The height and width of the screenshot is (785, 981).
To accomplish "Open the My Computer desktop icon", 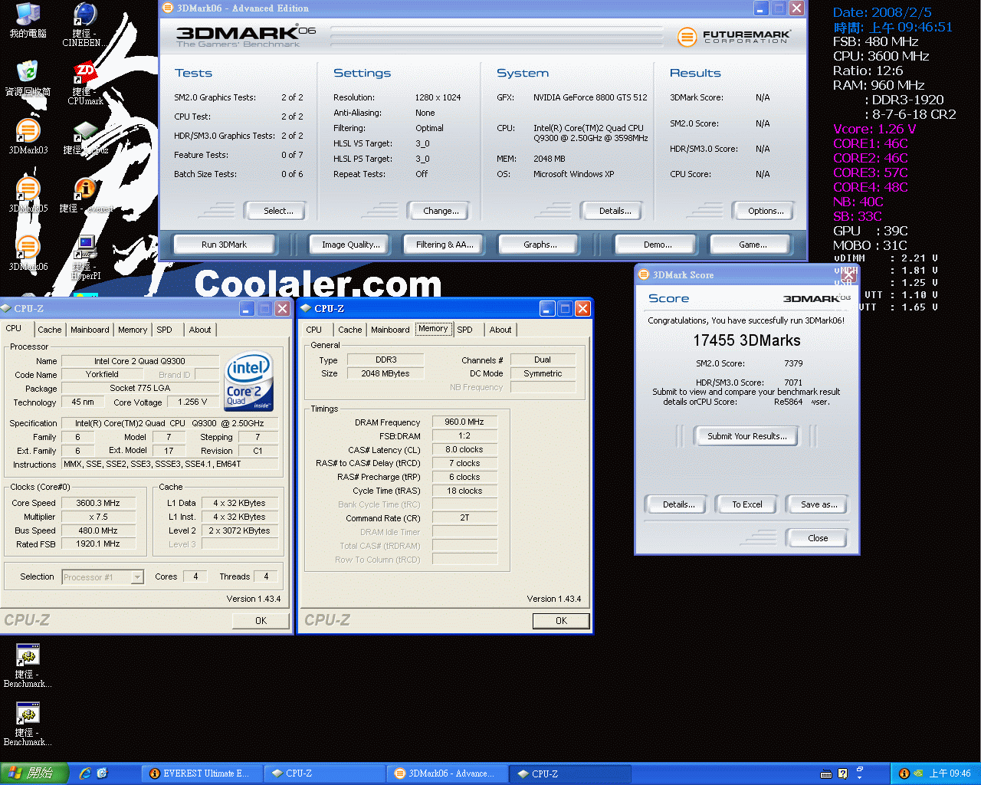I will click(x=28, y=21).
